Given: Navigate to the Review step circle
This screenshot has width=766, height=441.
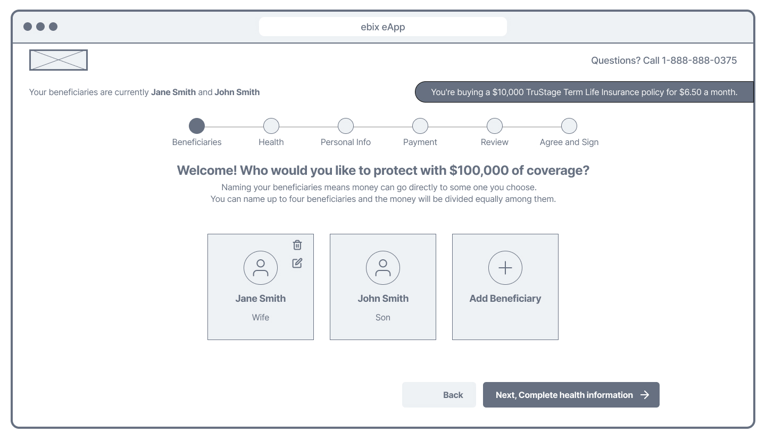Looking at the screenshot, I should point(495,126).
